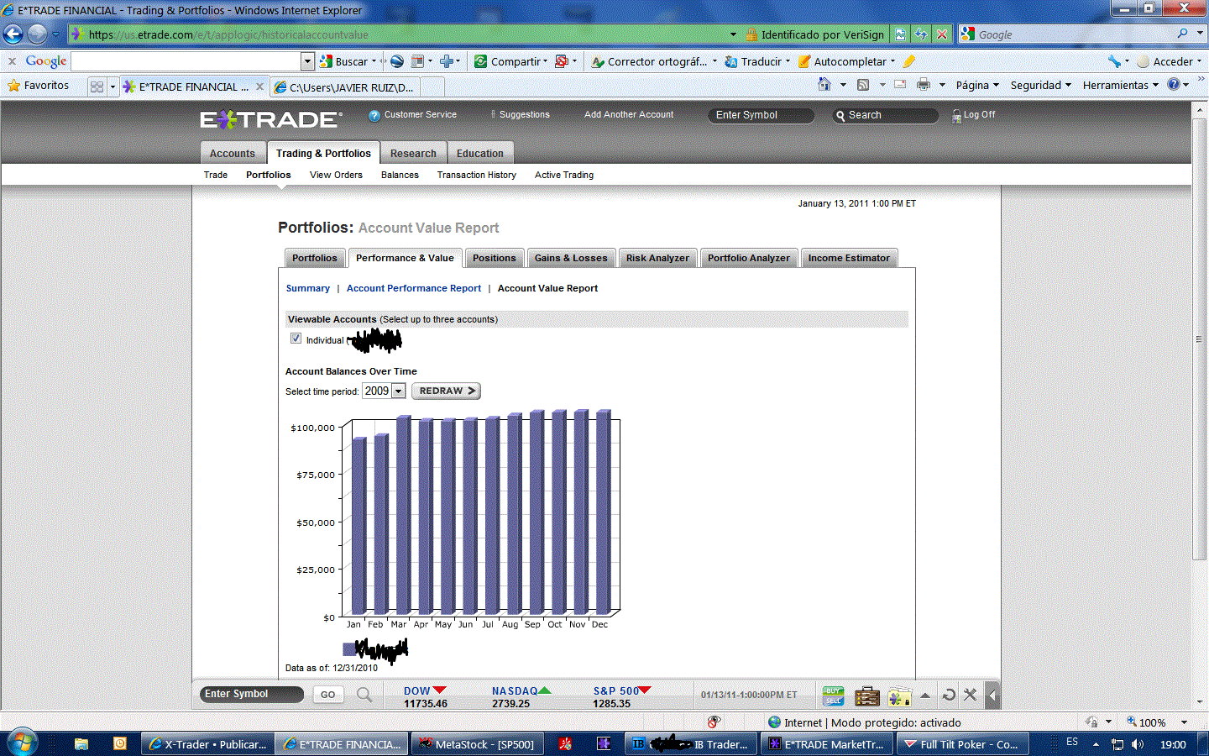
Task: Open the Transaction History link
Action: coord(477,175)
